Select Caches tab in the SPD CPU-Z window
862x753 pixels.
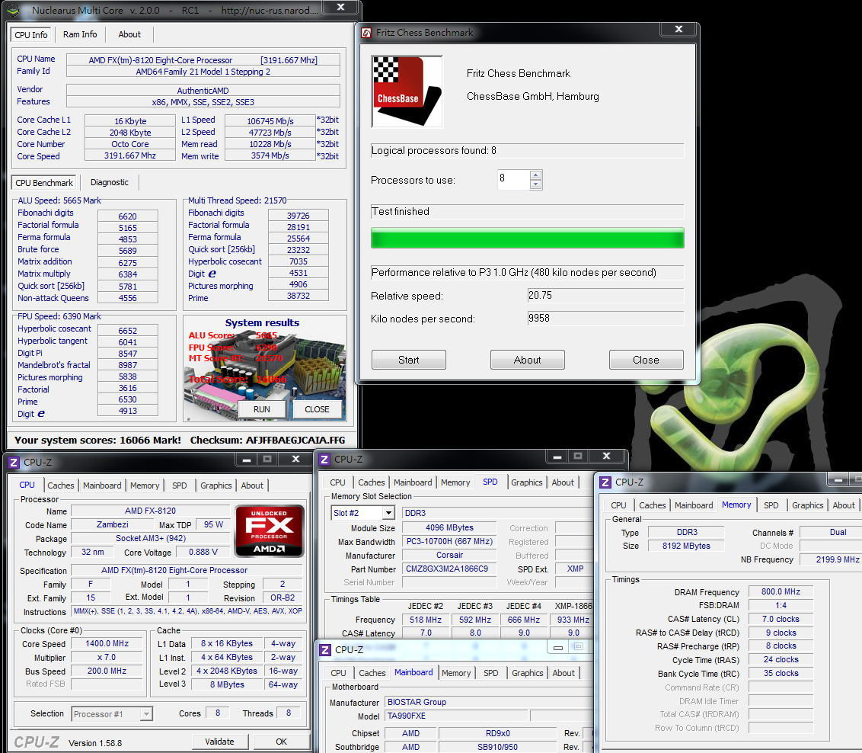pyautogui.click(x=372, y=482)
